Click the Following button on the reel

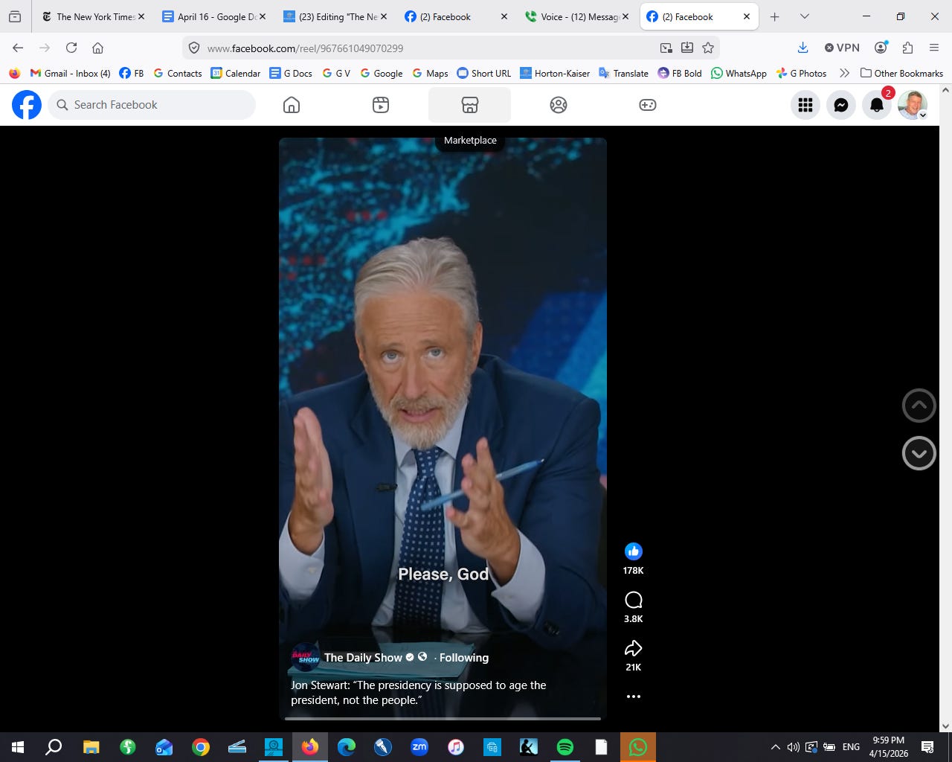464,658
